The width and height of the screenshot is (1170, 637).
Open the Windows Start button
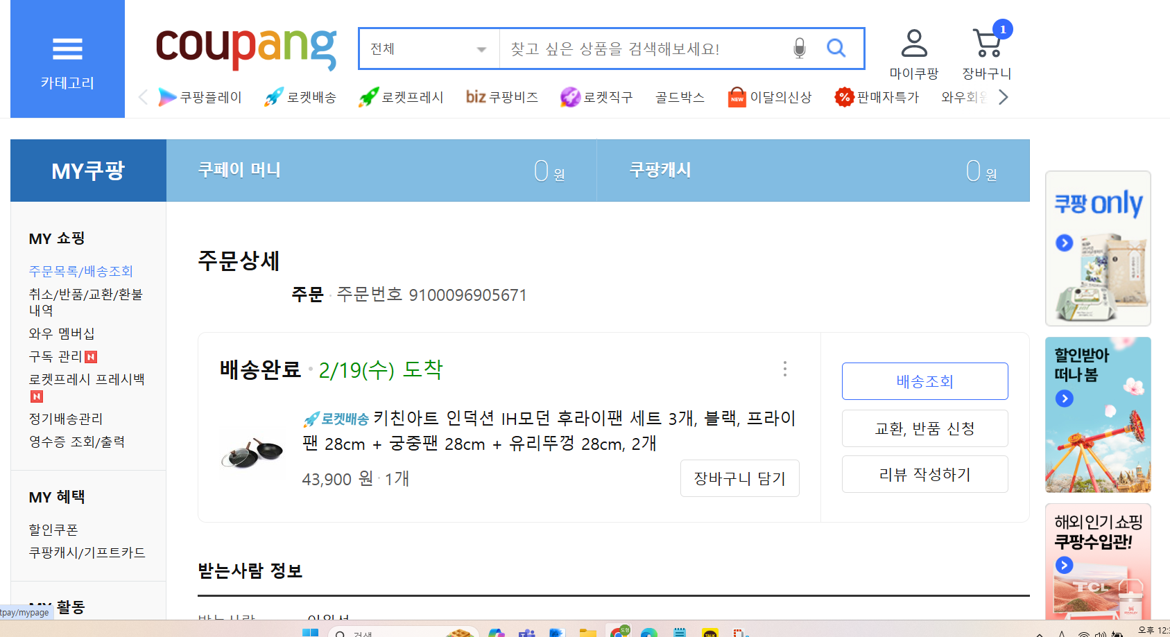coord(310,632)
